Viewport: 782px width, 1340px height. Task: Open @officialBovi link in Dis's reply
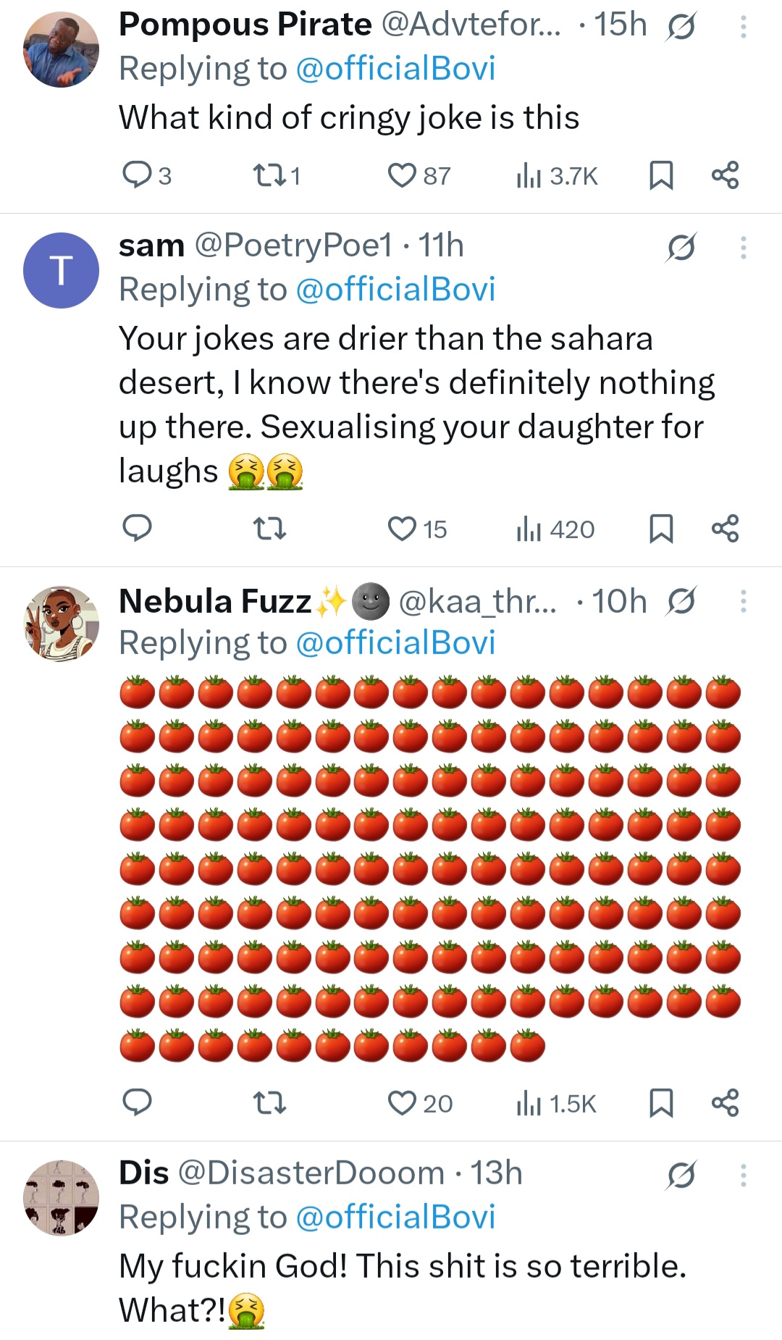coord(395,1217)
